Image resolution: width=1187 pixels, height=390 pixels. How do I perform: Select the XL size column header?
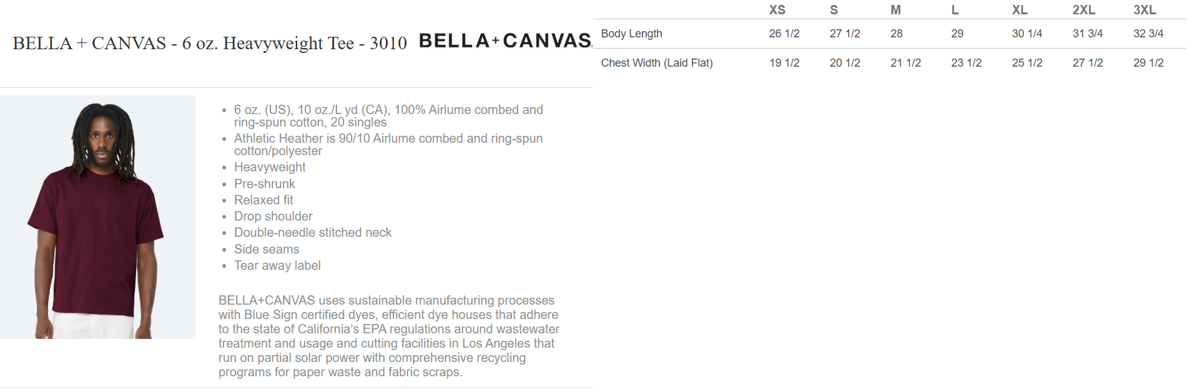1020,10
